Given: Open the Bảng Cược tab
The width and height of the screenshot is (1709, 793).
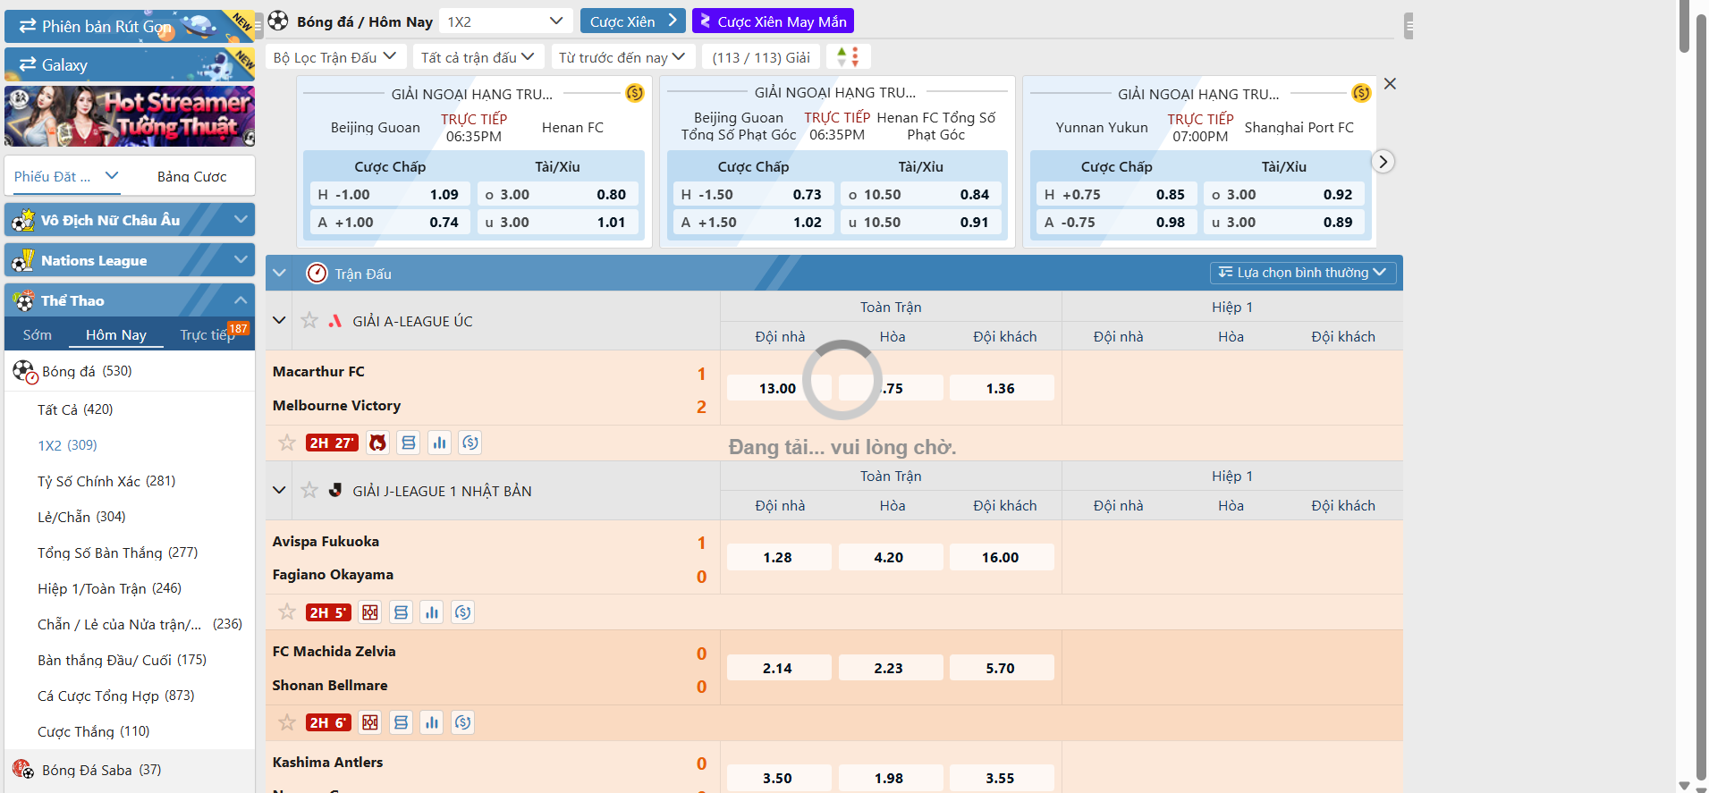Looking at the screenshot, I should pos(191,176).
